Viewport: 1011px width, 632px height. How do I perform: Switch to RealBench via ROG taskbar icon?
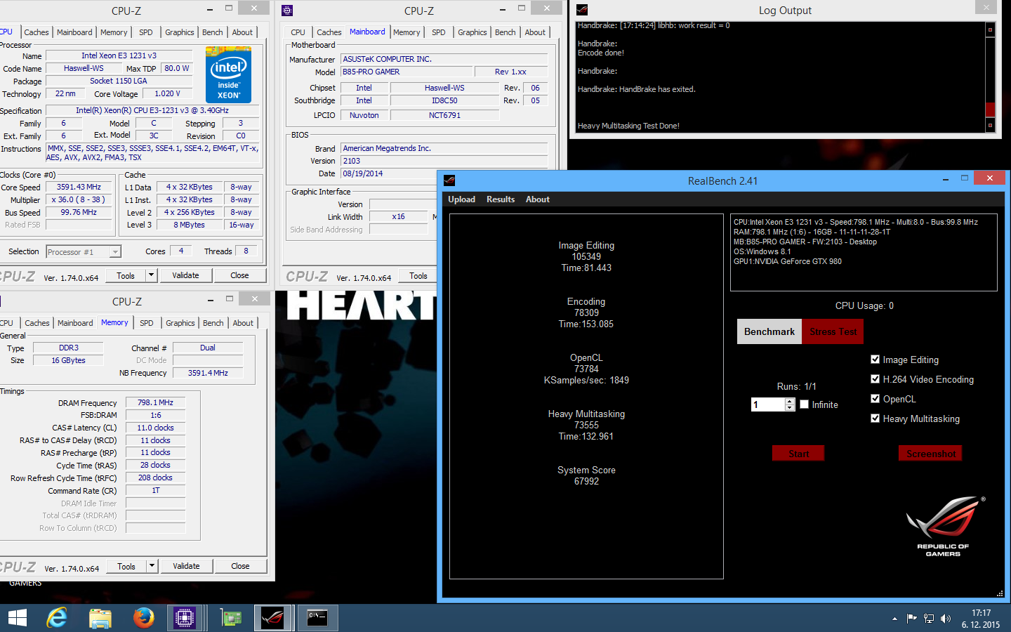click(x=272, y=618)
